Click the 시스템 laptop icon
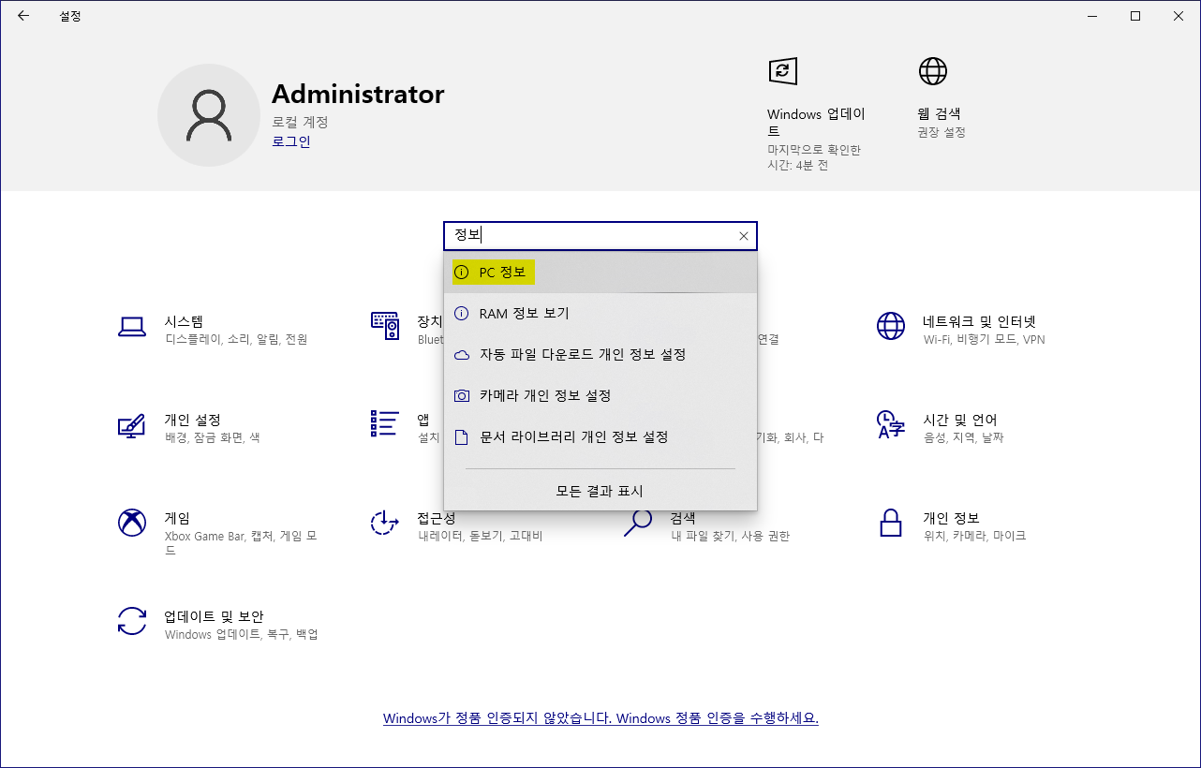 (x=132, y=326)
